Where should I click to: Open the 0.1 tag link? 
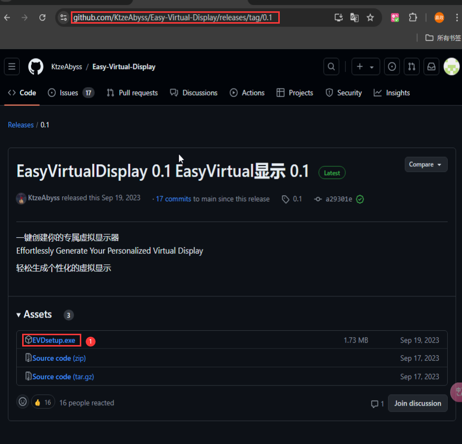pyautogui.click(x=292, y=199)
